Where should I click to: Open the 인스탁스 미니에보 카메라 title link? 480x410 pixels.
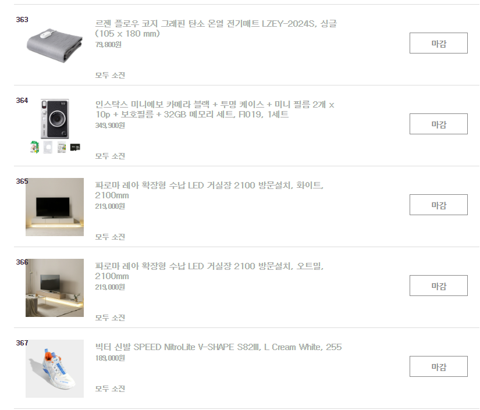click(215, 109)
